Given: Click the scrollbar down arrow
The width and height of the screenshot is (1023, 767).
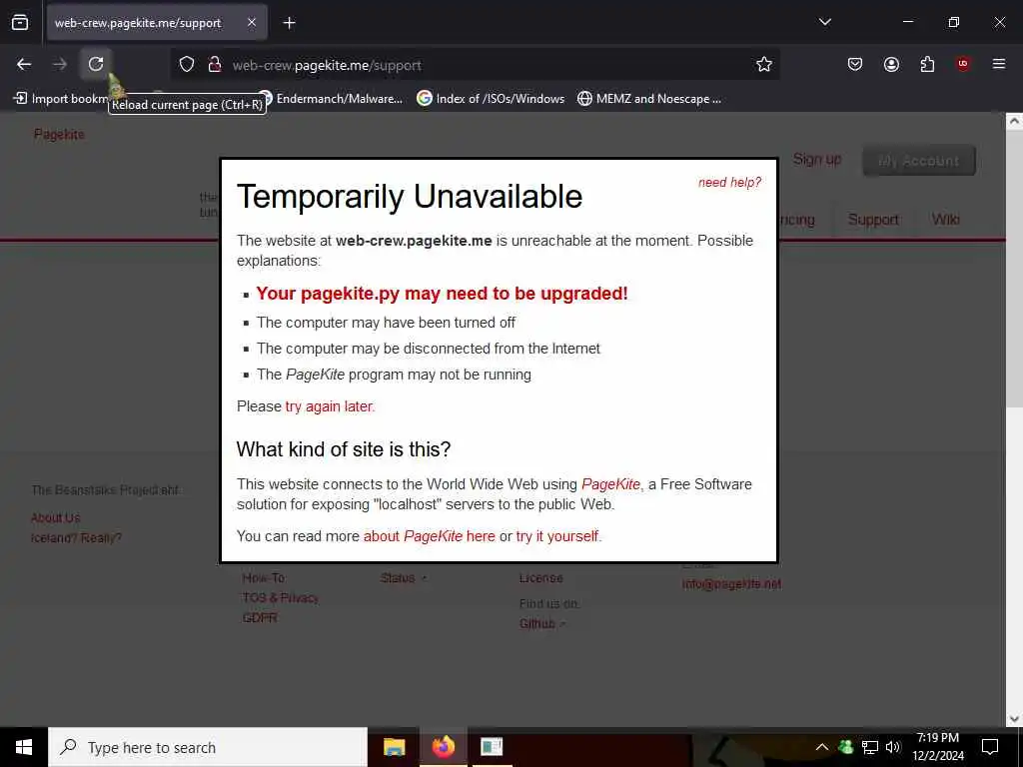Looking at the screenshot, I should tap(1014, 718).
